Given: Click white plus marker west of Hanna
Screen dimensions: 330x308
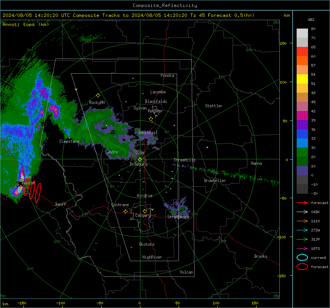Looking at the screenshot, I should pyautogui.click(x=207, y=148).
